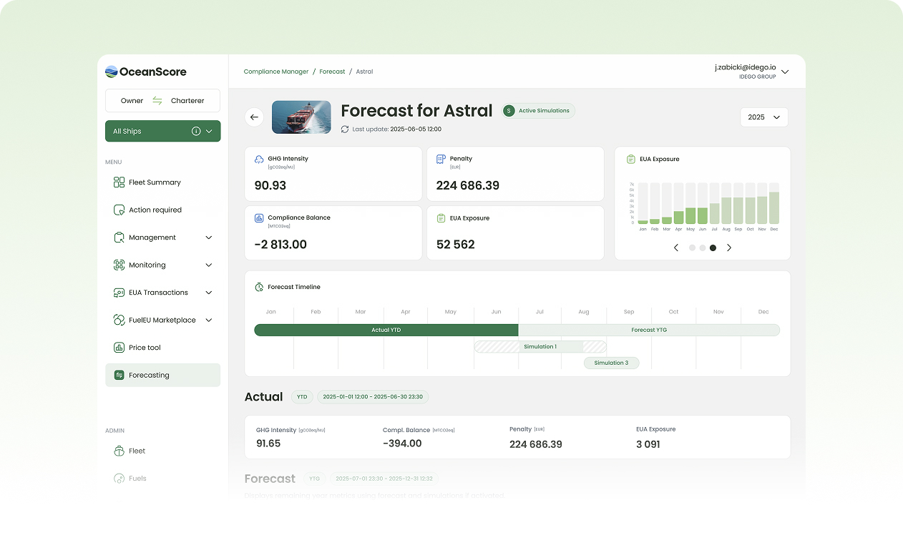Open Action required from the sidebar

coord(155,210)
